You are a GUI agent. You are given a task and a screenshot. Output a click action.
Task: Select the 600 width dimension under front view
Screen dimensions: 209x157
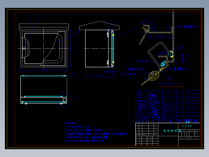tap(44, 70)
